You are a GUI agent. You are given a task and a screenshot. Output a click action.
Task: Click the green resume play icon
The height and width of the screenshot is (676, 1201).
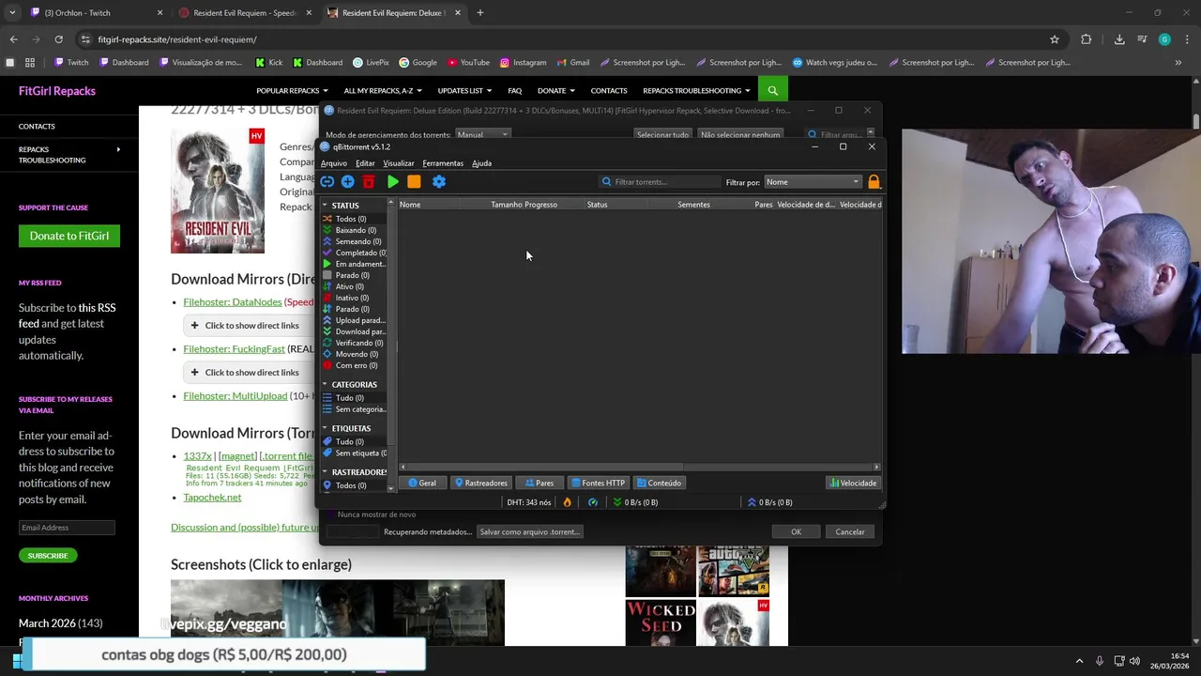tap(393, 182)
